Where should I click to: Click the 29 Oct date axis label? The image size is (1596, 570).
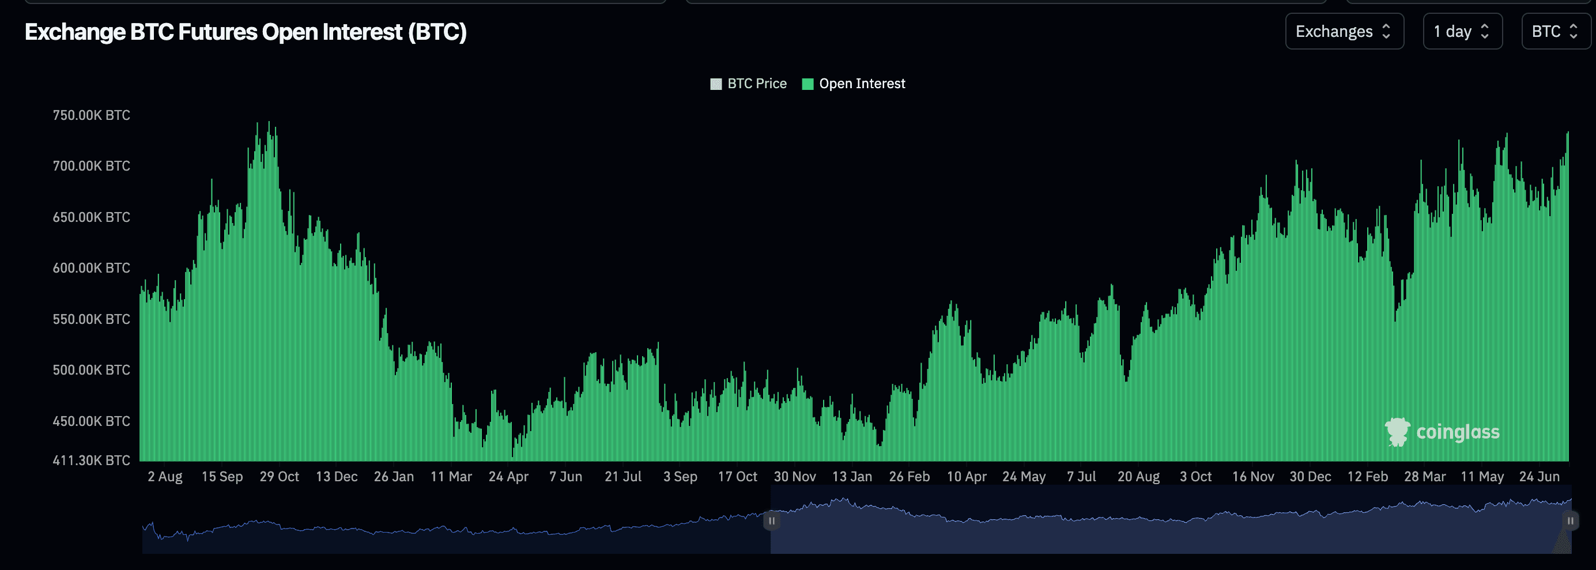pyautogui.click(x=279, y=477)
